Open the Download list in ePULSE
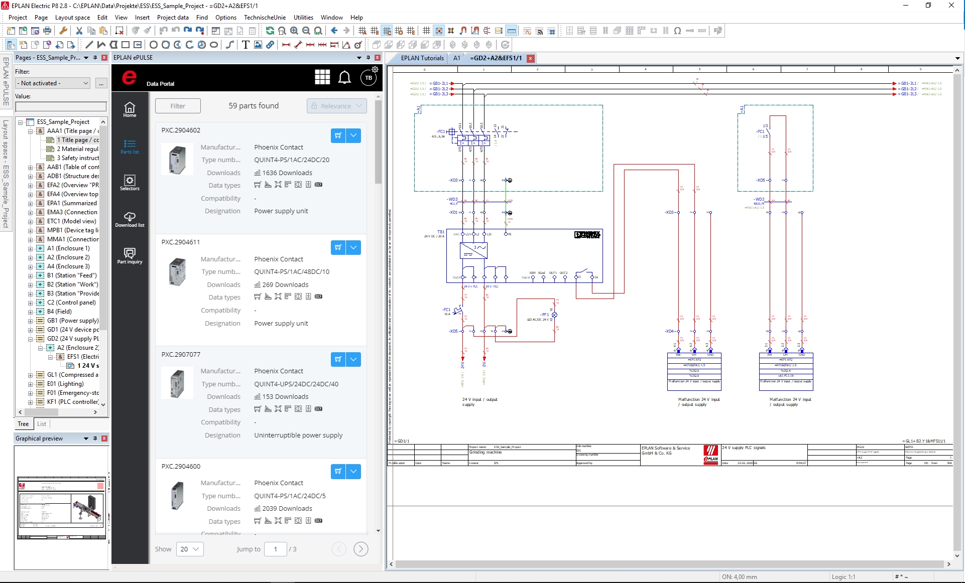 click(130, 219)
